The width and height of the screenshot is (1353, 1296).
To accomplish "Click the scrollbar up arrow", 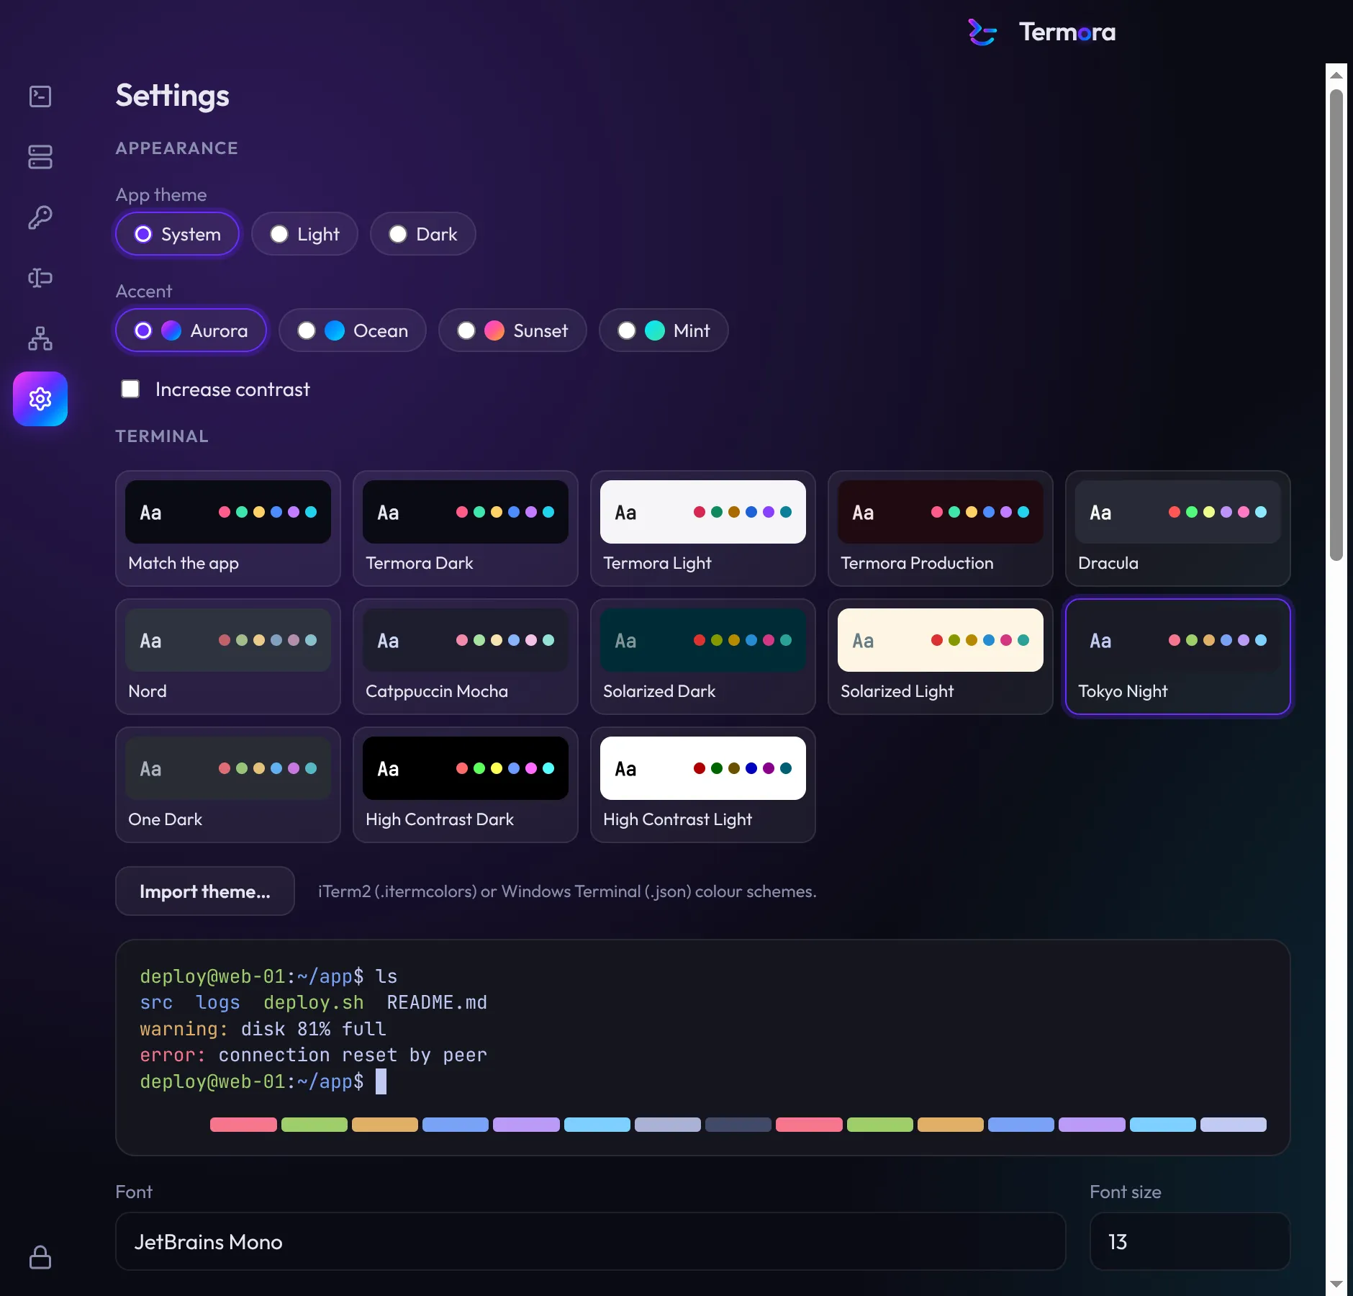I will coord(1336,75).
